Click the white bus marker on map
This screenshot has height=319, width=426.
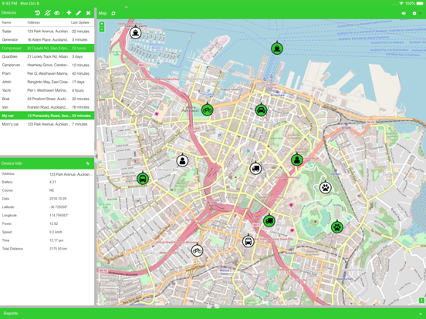pyautogui.click(x=248, y=241)
